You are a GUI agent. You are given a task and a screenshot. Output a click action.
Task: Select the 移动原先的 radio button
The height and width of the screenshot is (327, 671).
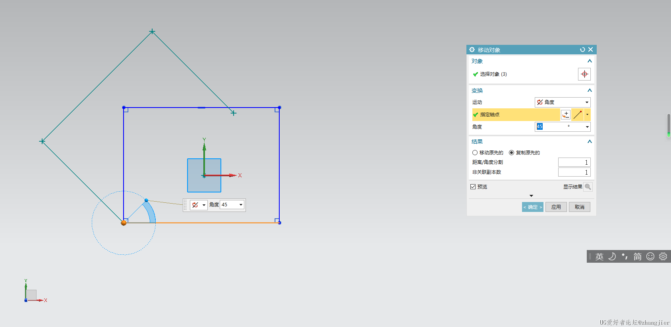[x=475, y=153]
